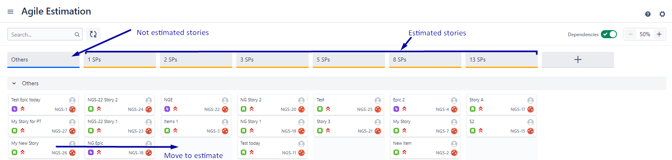Click story type icon on NGS-26 card

point(14,152)
